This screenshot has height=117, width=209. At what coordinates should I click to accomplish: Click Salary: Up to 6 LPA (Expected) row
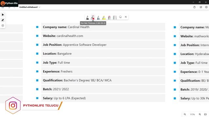point(103,98)
